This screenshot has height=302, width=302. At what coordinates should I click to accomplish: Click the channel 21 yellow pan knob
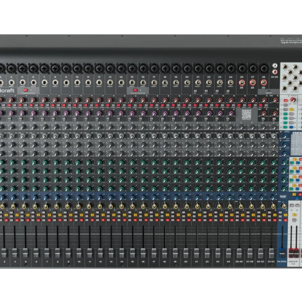point(197,207)
